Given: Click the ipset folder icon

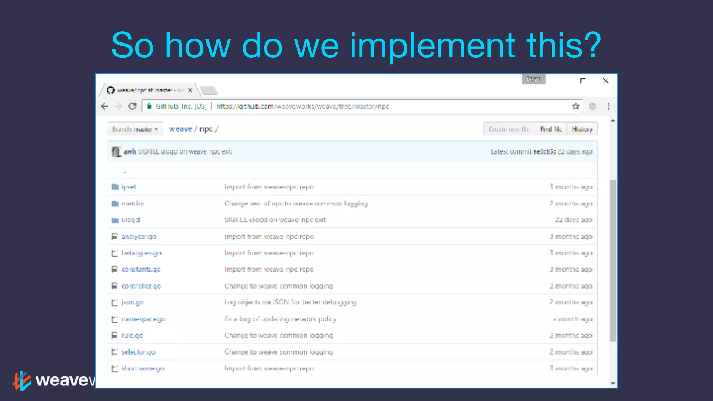Looking at the screenshot, I should 115,187.
